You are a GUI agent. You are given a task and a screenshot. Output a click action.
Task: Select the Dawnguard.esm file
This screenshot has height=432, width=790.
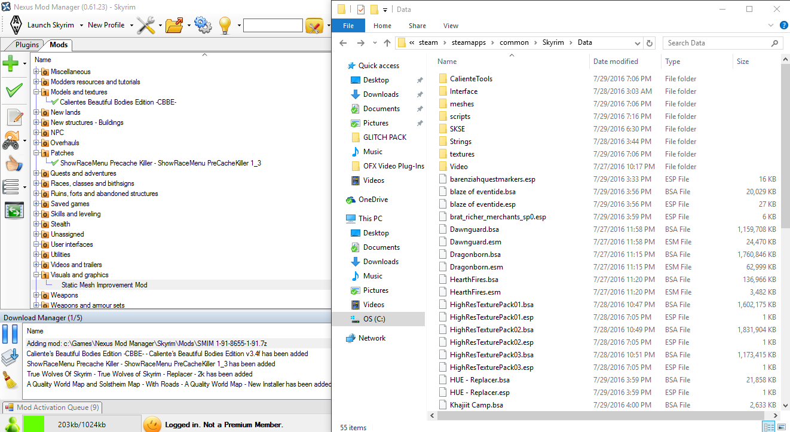476,242
